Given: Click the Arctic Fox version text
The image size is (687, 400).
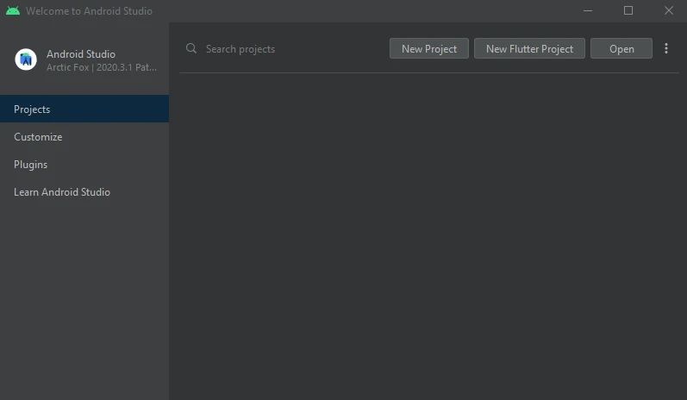Looking at the screenshot, I should [x=101, y=67].
